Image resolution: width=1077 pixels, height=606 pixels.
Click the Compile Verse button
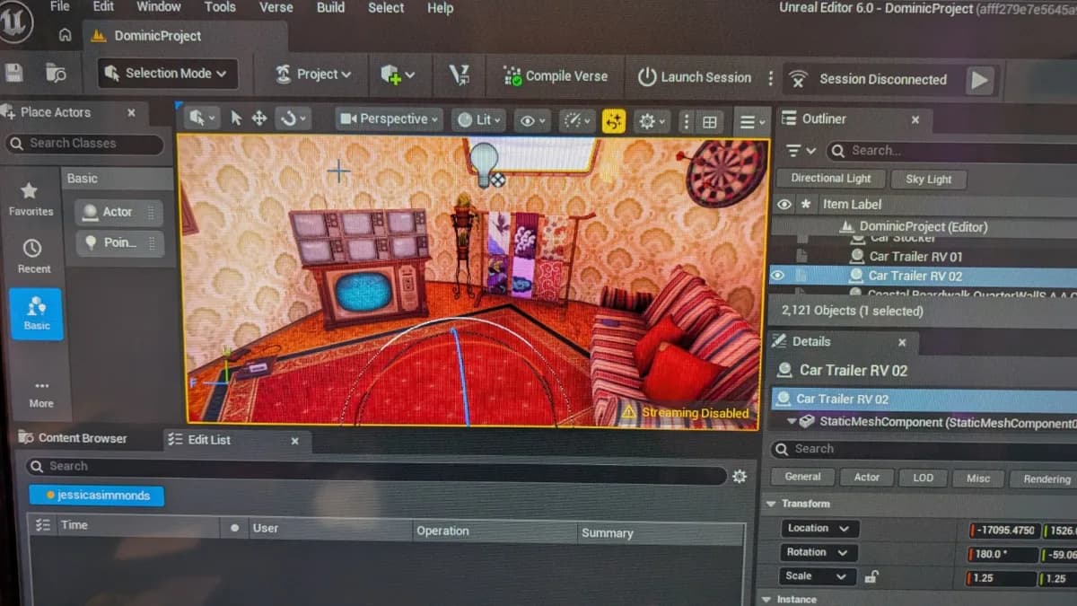coord(556,76)
